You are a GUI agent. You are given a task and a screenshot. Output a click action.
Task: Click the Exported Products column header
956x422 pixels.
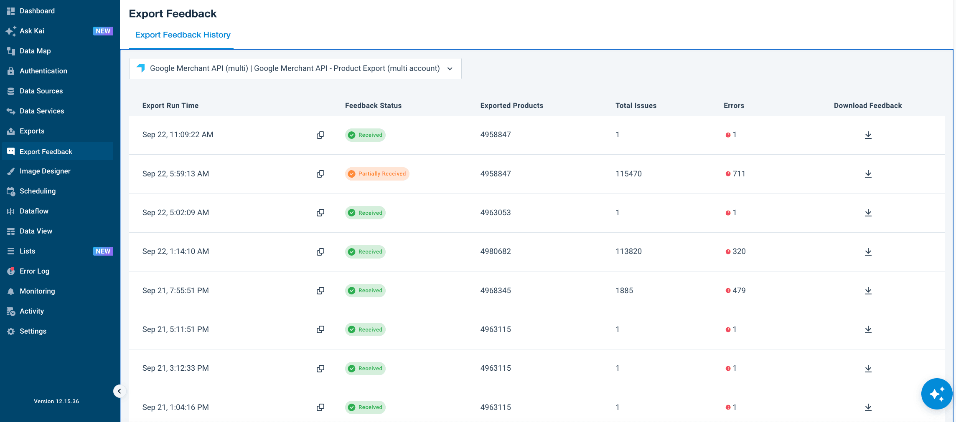click(x=511, y=105)
